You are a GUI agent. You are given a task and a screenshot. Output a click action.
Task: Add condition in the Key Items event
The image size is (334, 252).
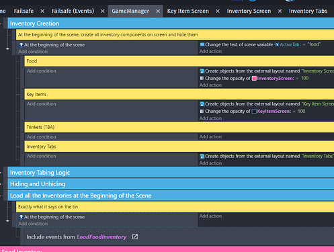pyautogui.click(x=42, y=103)
